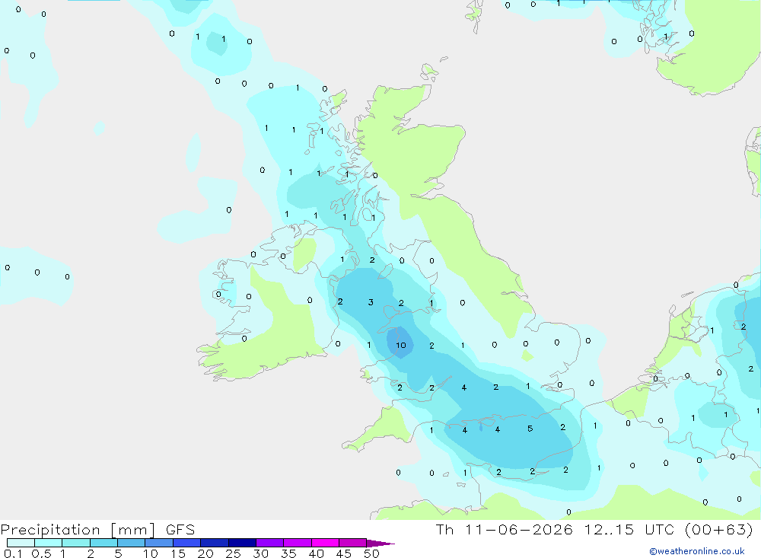Click the 'Precipitation [mm]' title text
This screenshot has width=761, height=558.
(78, 530)
